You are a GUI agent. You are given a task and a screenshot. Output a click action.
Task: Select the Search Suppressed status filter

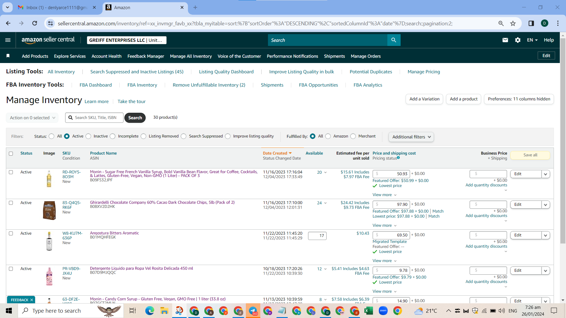tap(184, 136)
